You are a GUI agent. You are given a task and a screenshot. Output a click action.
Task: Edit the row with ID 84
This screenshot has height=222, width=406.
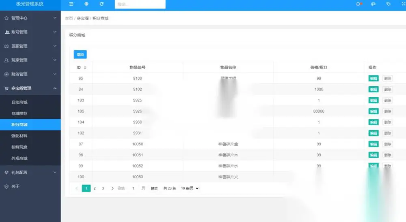pyautogui.click(x=374, y=89)
